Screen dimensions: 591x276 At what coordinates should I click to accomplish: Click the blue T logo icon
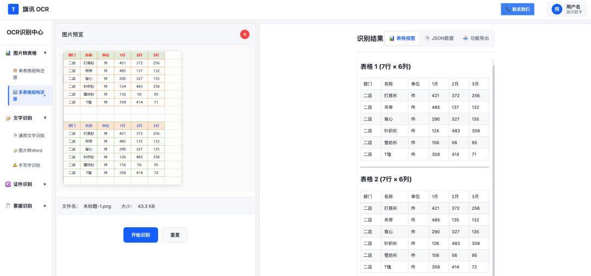click(13, 9)
